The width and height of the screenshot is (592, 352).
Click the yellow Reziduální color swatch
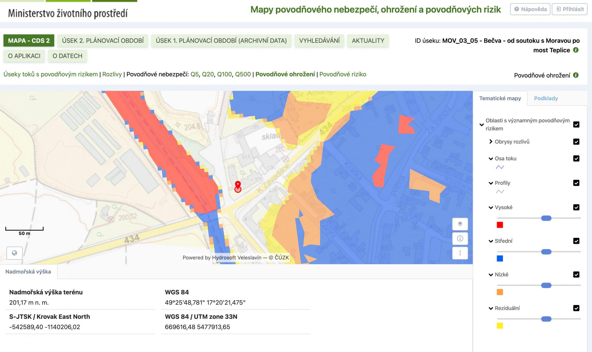click(500, 325)
